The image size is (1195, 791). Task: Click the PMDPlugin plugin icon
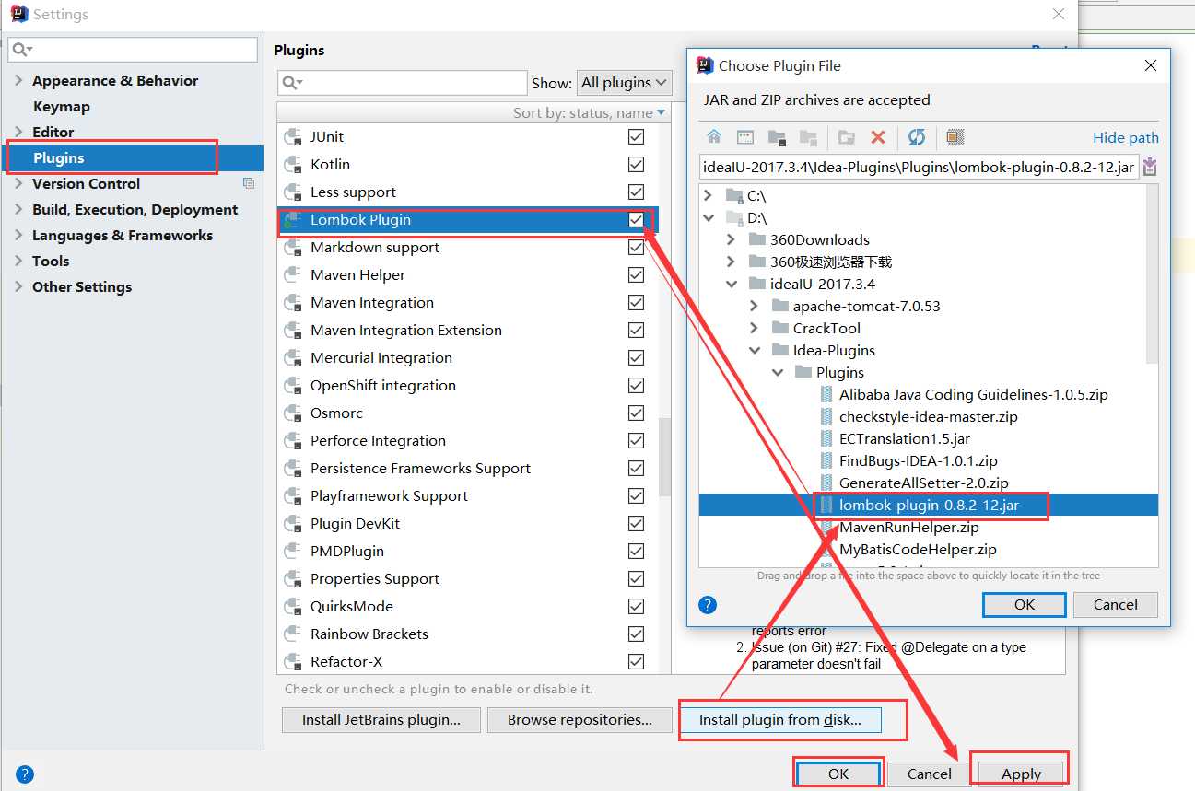[293, 552]
